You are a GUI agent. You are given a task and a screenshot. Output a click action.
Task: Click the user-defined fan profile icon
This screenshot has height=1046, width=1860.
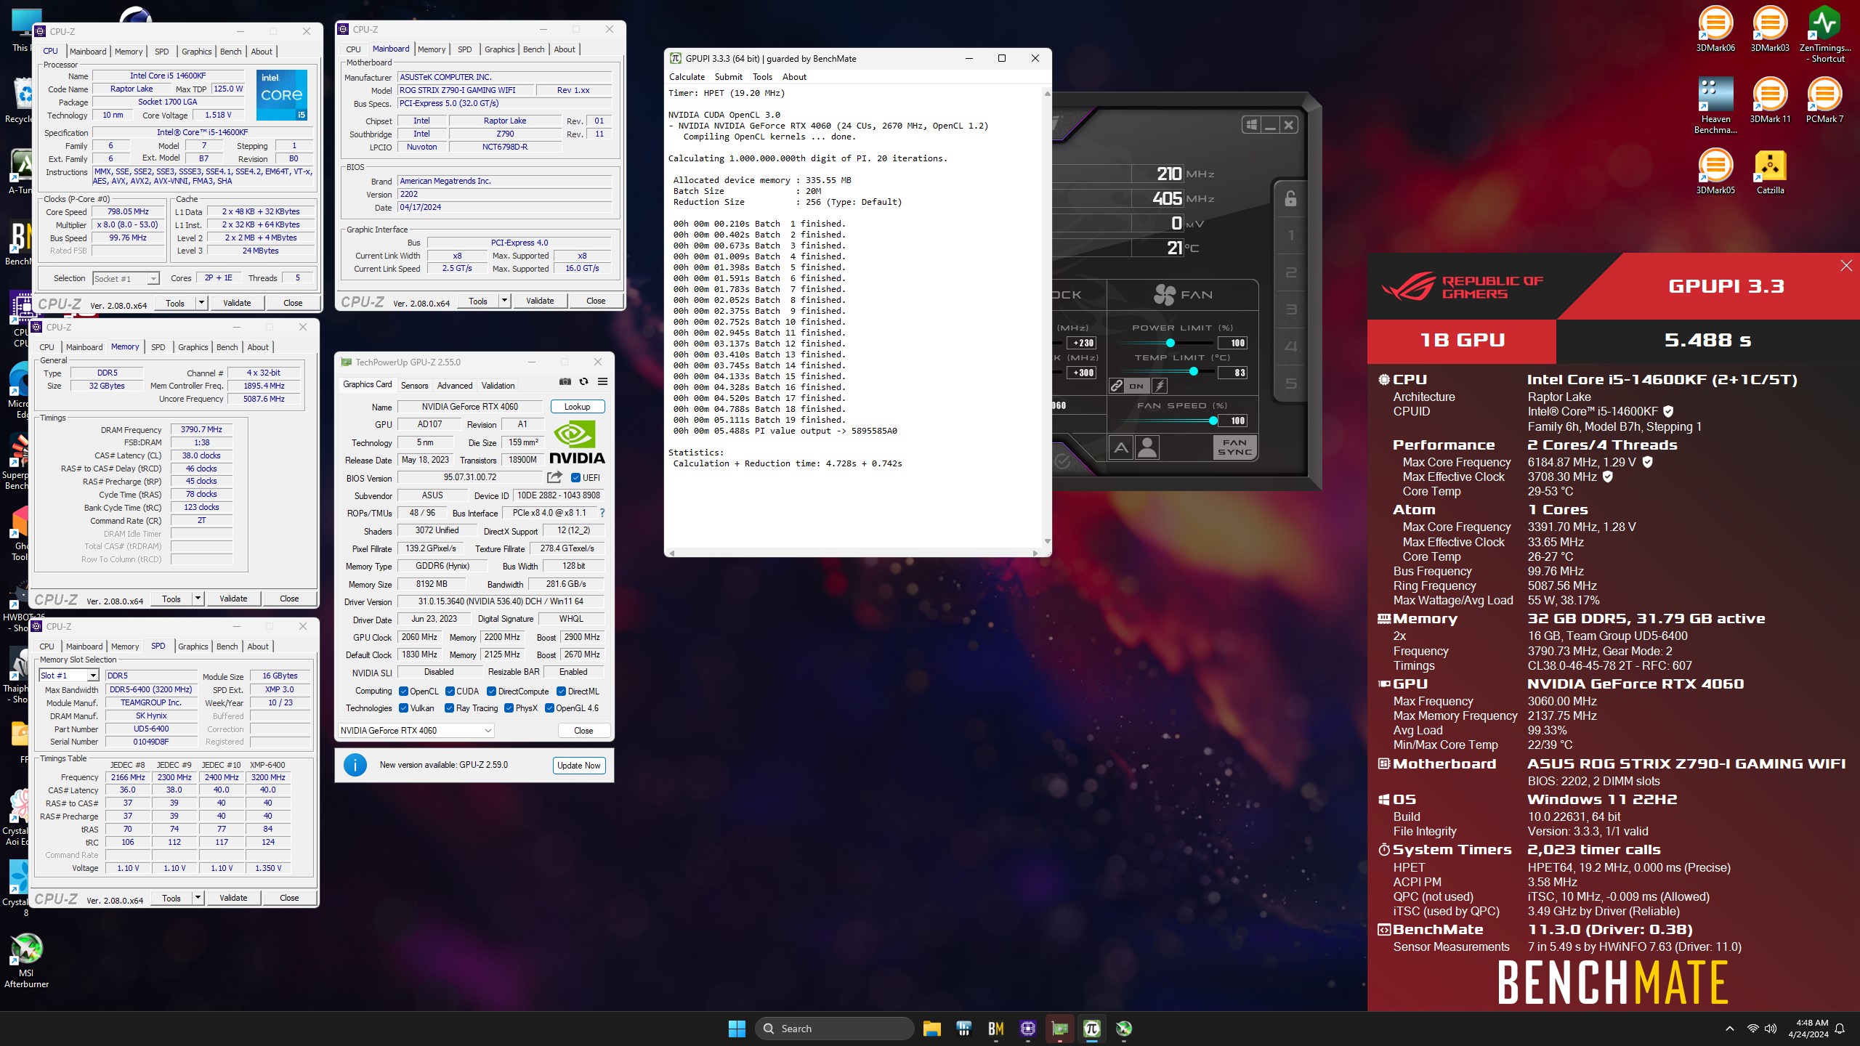click(x=1147, y=447)
